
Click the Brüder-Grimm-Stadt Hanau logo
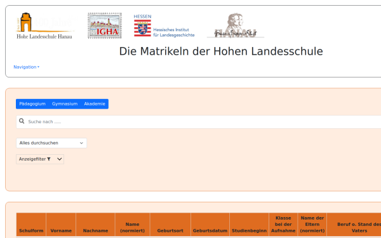pos(236,25)
